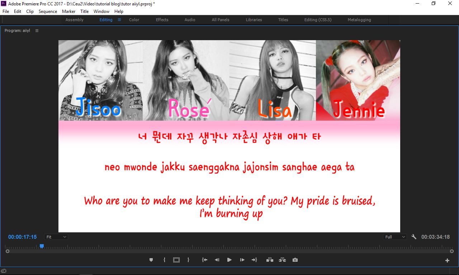
Task: Click the blue playhead on time ruler
Action: pos(42,246)
